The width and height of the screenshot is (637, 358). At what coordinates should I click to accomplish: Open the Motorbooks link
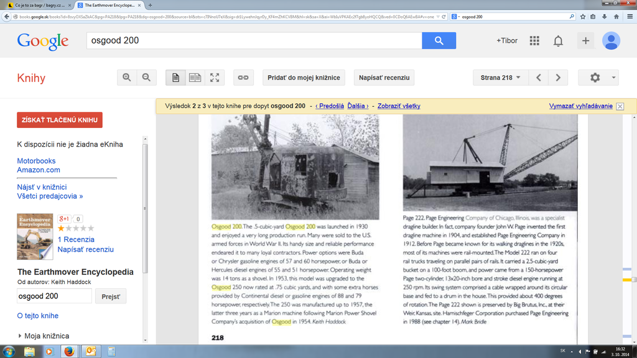[36, 161]
